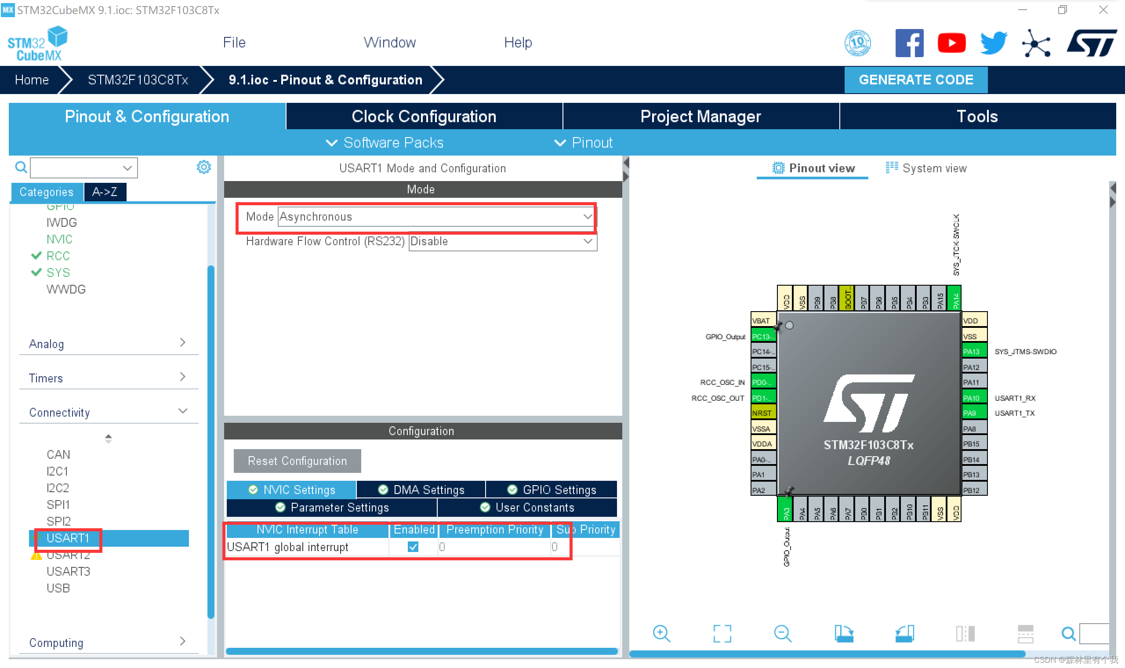1125x668 pixels.
Task: Click the rotate pinout clockwise icon
Action: 843,634
